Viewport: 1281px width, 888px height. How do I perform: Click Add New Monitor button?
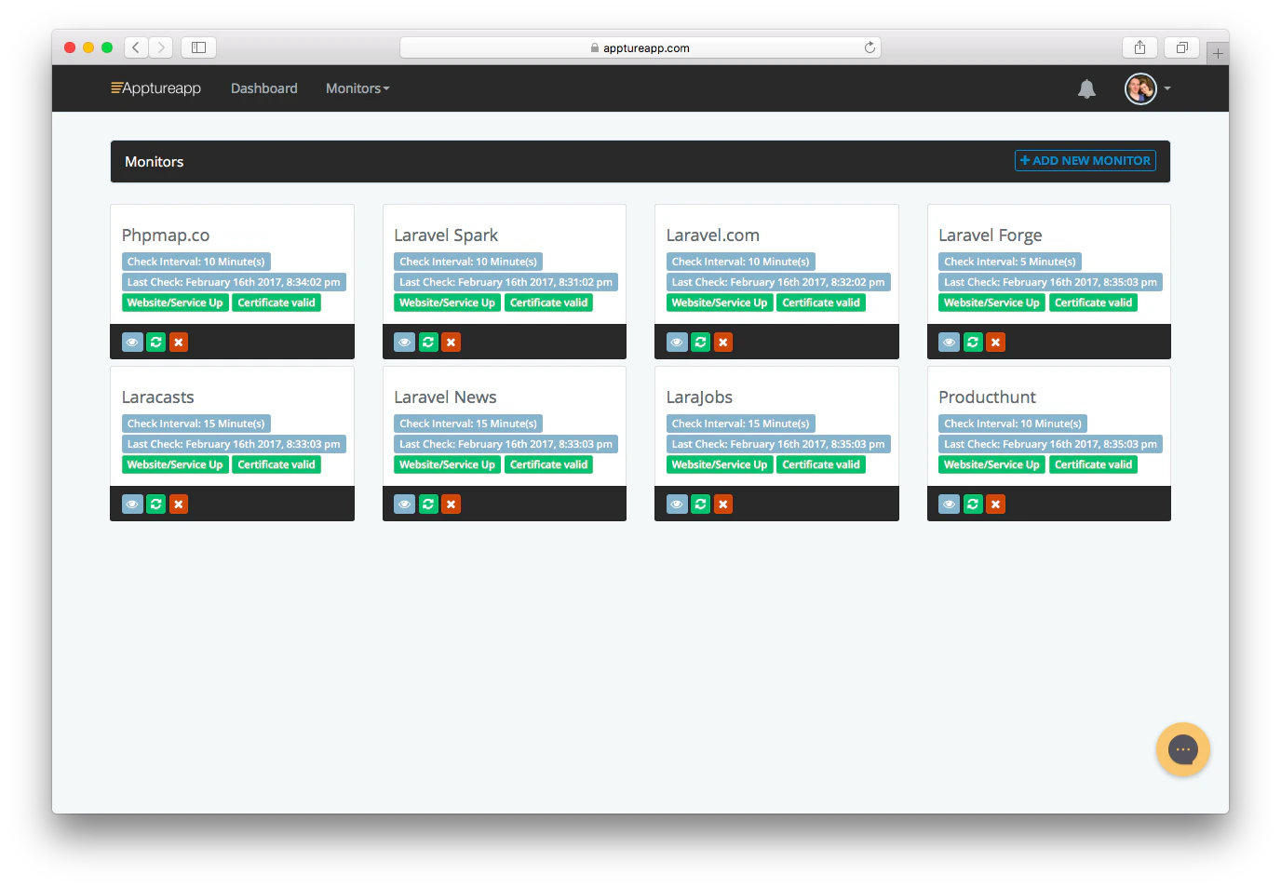point(1085,160)
